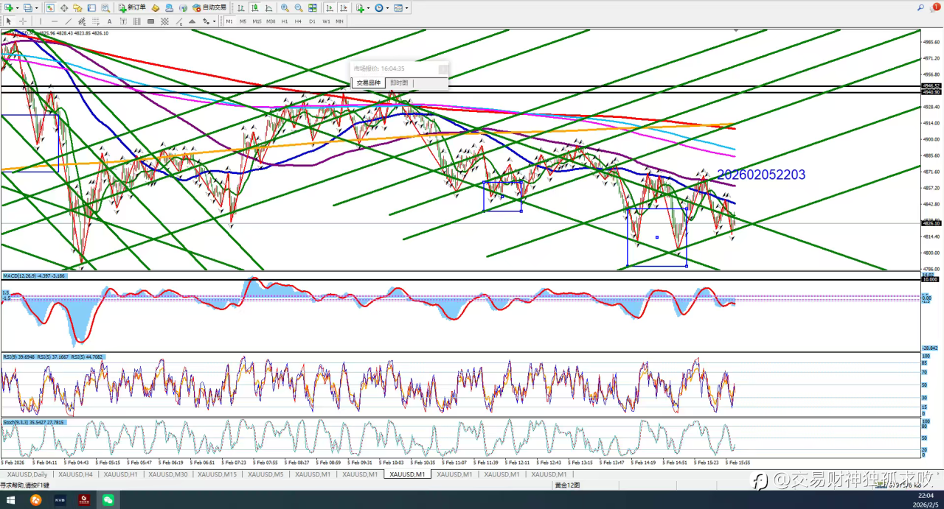Select the horizontal line tool
This screenshot has height=509, width=944.
(x=55, y=21)
